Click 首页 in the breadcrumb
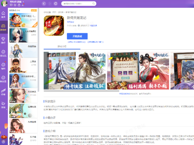 [54, 12]
